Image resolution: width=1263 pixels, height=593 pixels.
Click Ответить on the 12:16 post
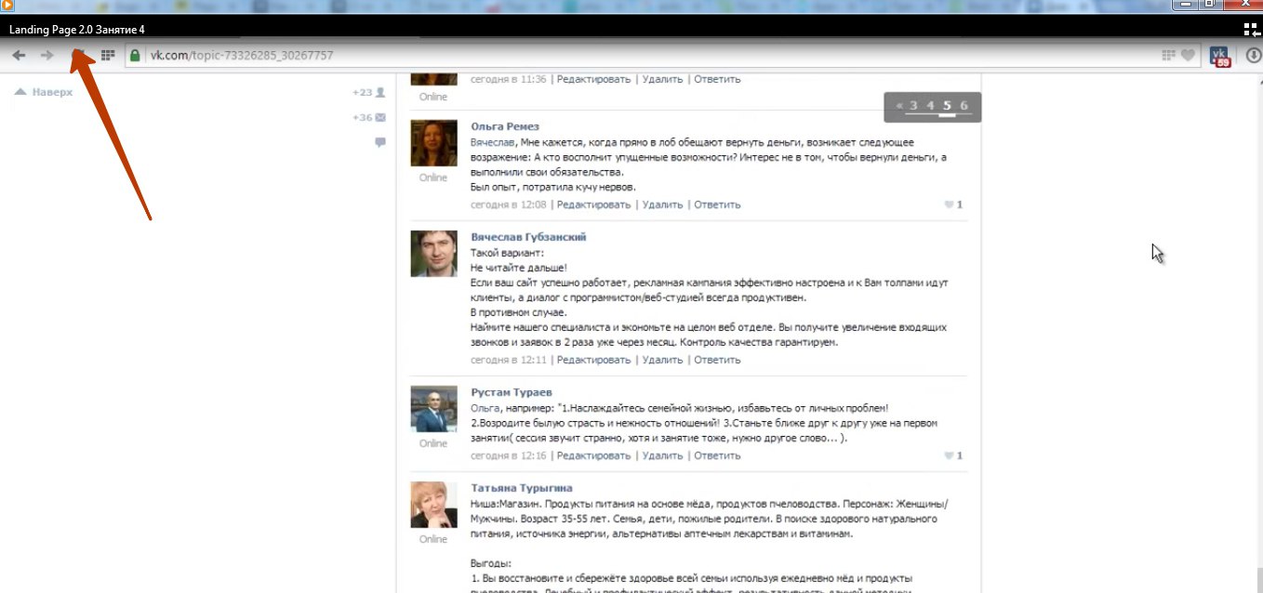click(x=717, y=455)
